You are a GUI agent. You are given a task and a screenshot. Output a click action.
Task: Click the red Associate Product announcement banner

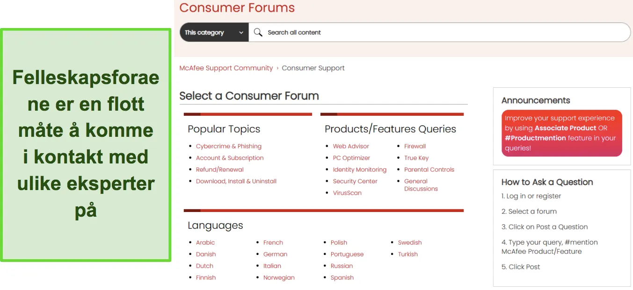pyautogui.click(x=561, y=133)
